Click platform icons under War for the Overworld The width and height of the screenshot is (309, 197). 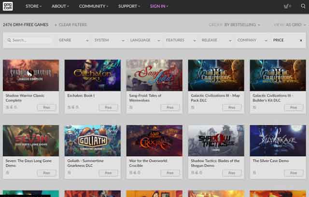click(135, 172)
